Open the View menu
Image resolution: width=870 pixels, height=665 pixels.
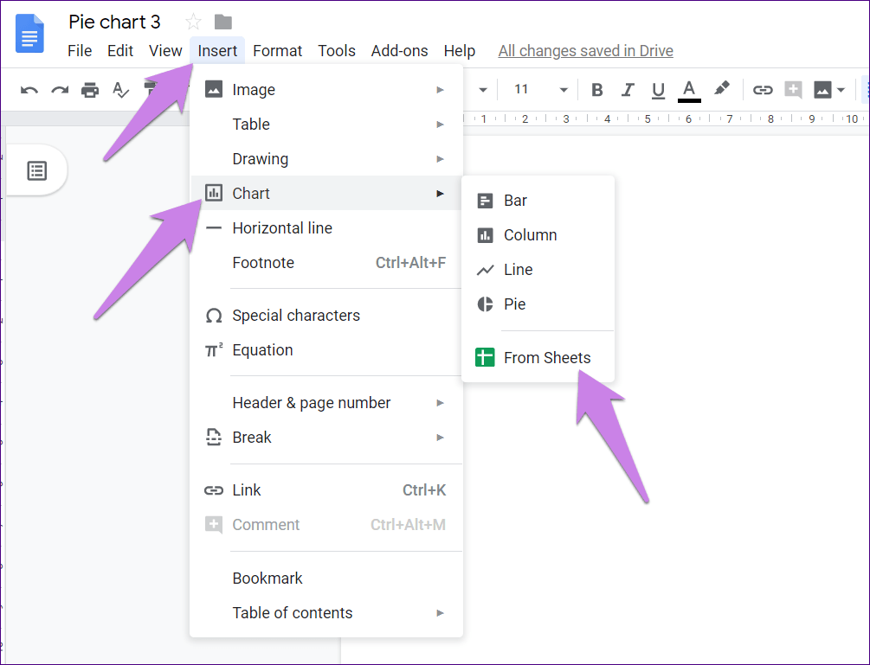click(x=165, y=51)
